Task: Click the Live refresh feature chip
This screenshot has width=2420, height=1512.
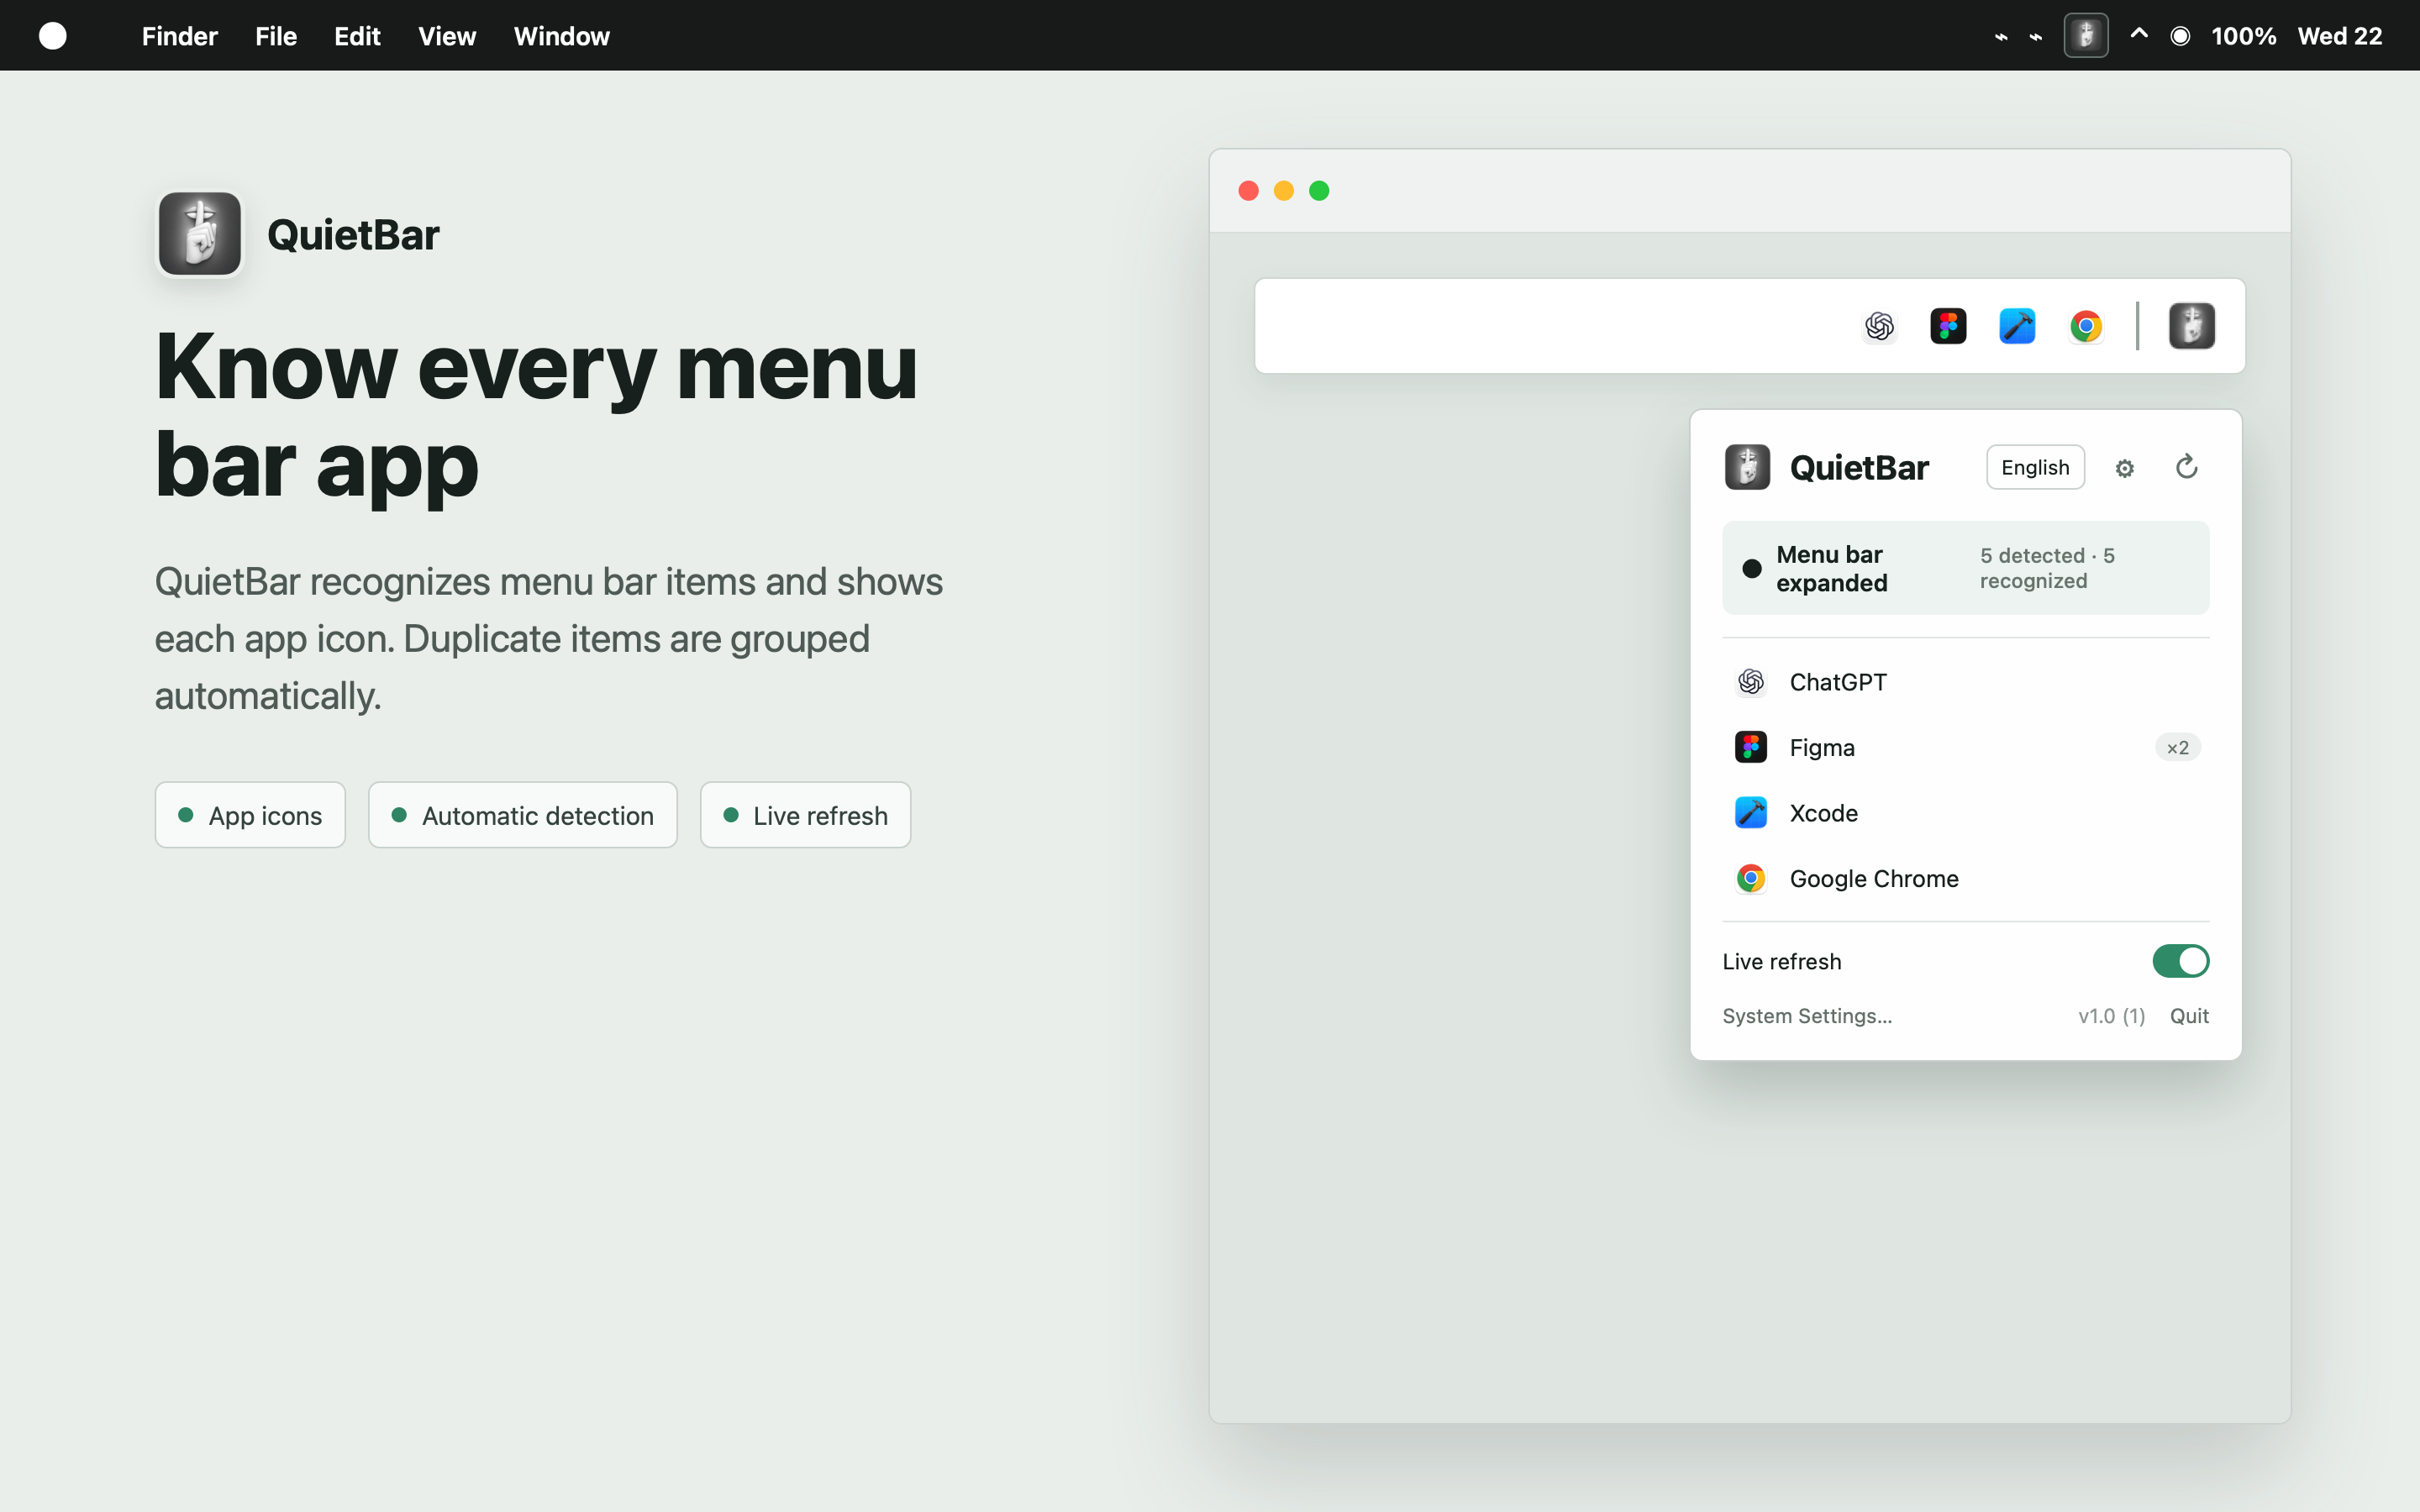Action: [805, 815]
